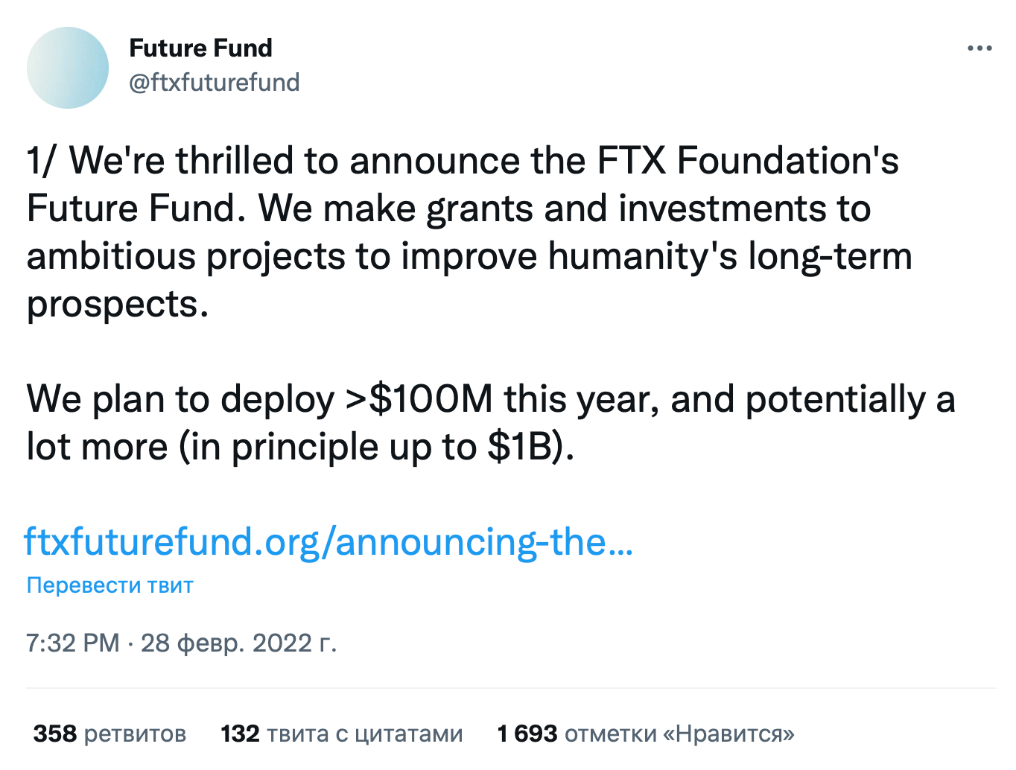Open the Future Fund display name
The image size is (1016, 770).
200,48
